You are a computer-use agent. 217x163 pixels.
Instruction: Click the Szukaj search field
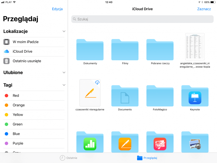[142, 19]
